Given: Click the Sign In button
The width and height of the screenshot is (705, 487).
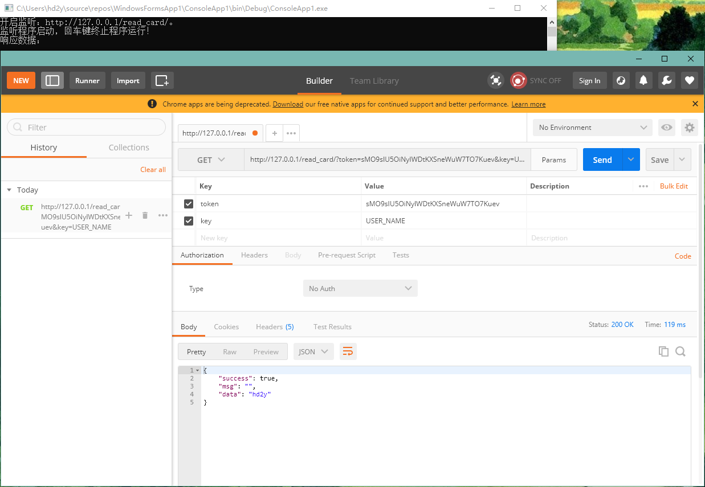Looking at the screenshot, I should pyautogui.click(x=589, y=80).
